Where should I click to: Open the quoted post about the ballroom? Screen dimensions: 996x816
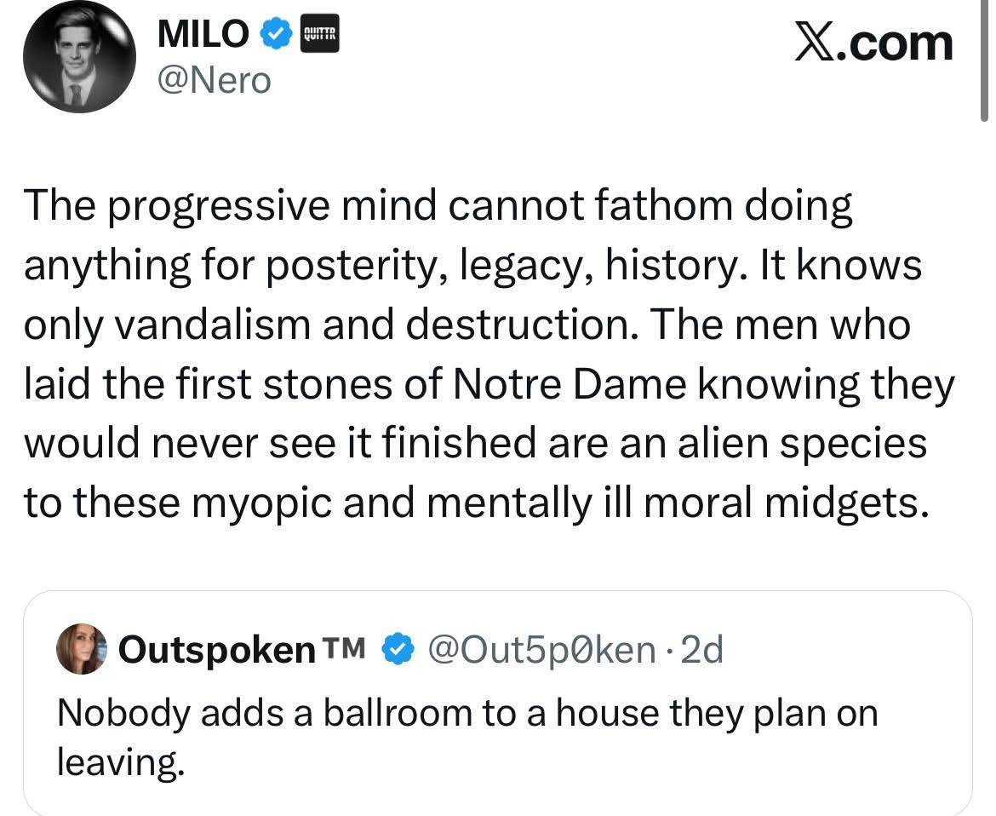click(x=467, y=714)
